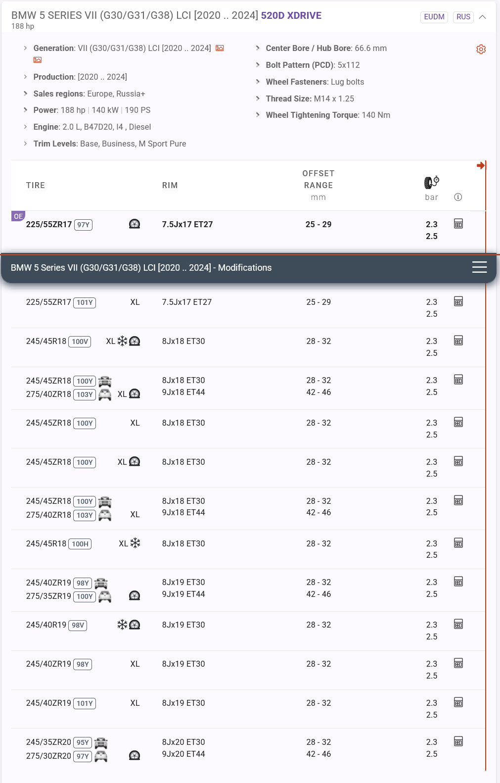Click run-flat icon in 245/40R19 98V row
500x783 pixels.
click(x=135, y=625)
